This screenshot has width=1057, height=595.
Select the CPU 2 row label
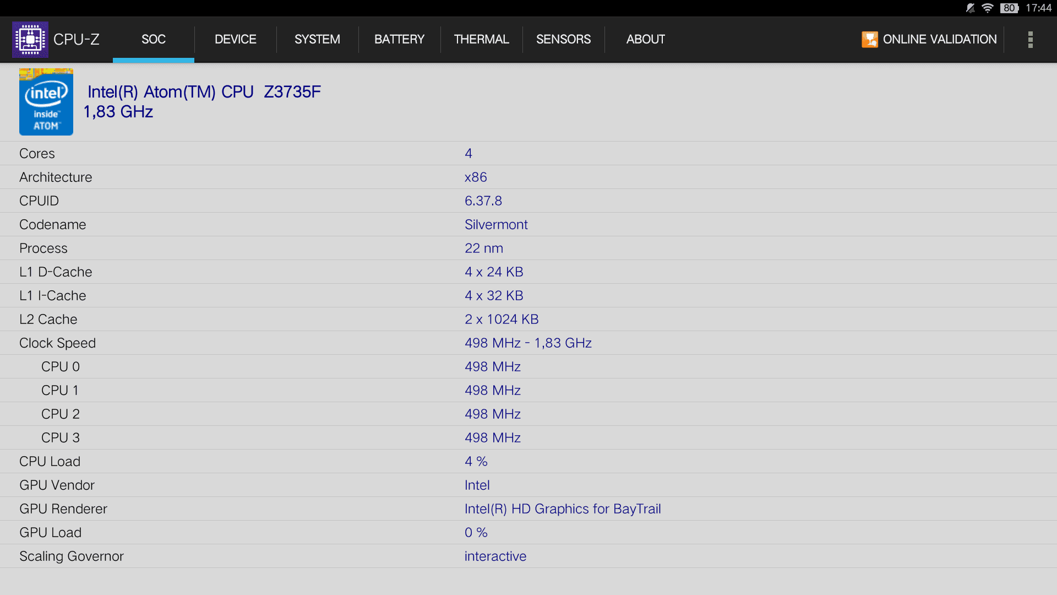pyautogui.click(x=61, y=414)
